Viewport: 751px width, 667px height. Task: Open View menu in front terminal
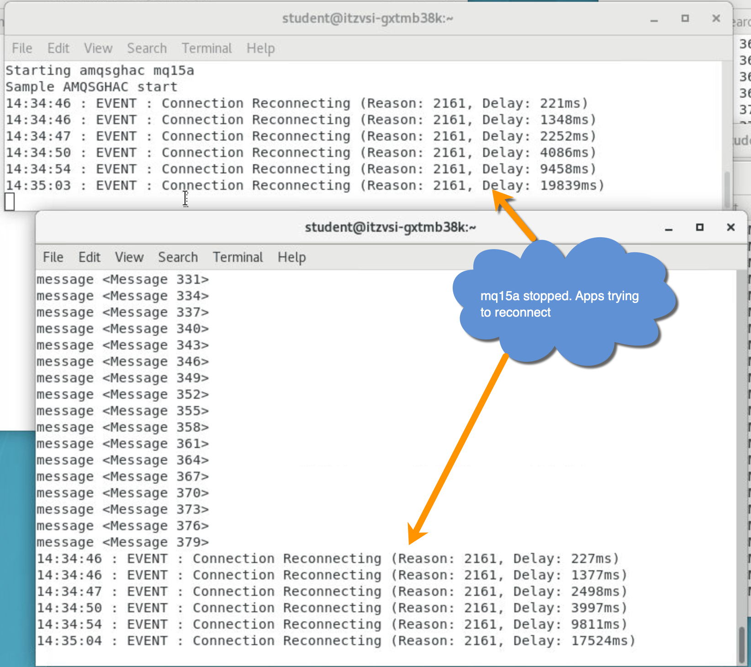(x=129, y=257)
